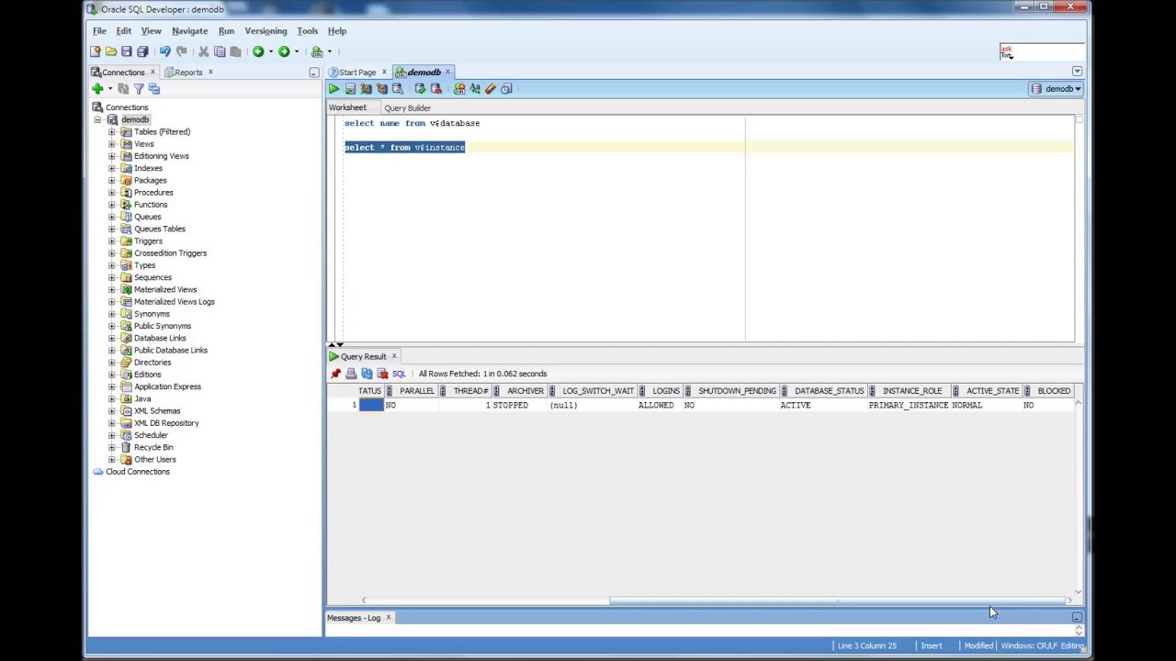
Task: Click the Delete row icon in Query Result
Action: pos(382,374)
